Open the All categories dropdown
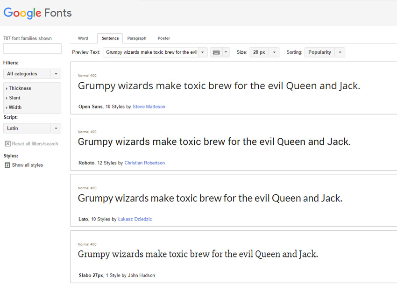This screenshot has width=397, height=285. pyautogui.click(x=32, y=74)
